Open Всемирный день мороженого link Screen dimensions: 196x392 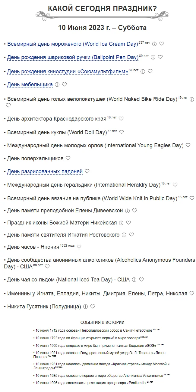(72, 44)
